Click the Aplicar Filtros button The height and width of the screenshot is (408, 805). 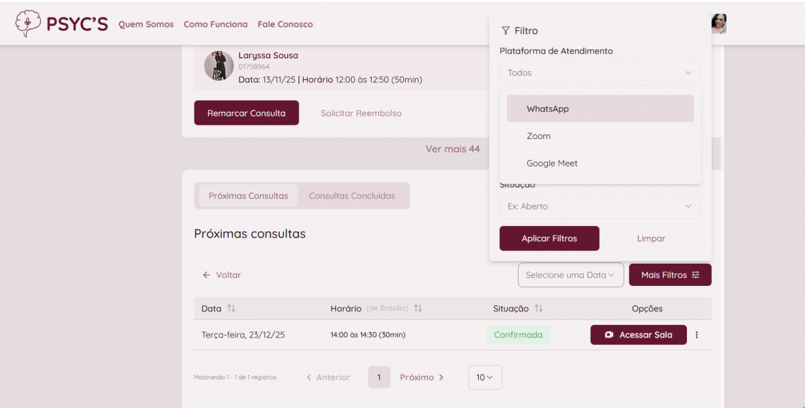pos(549,238)
